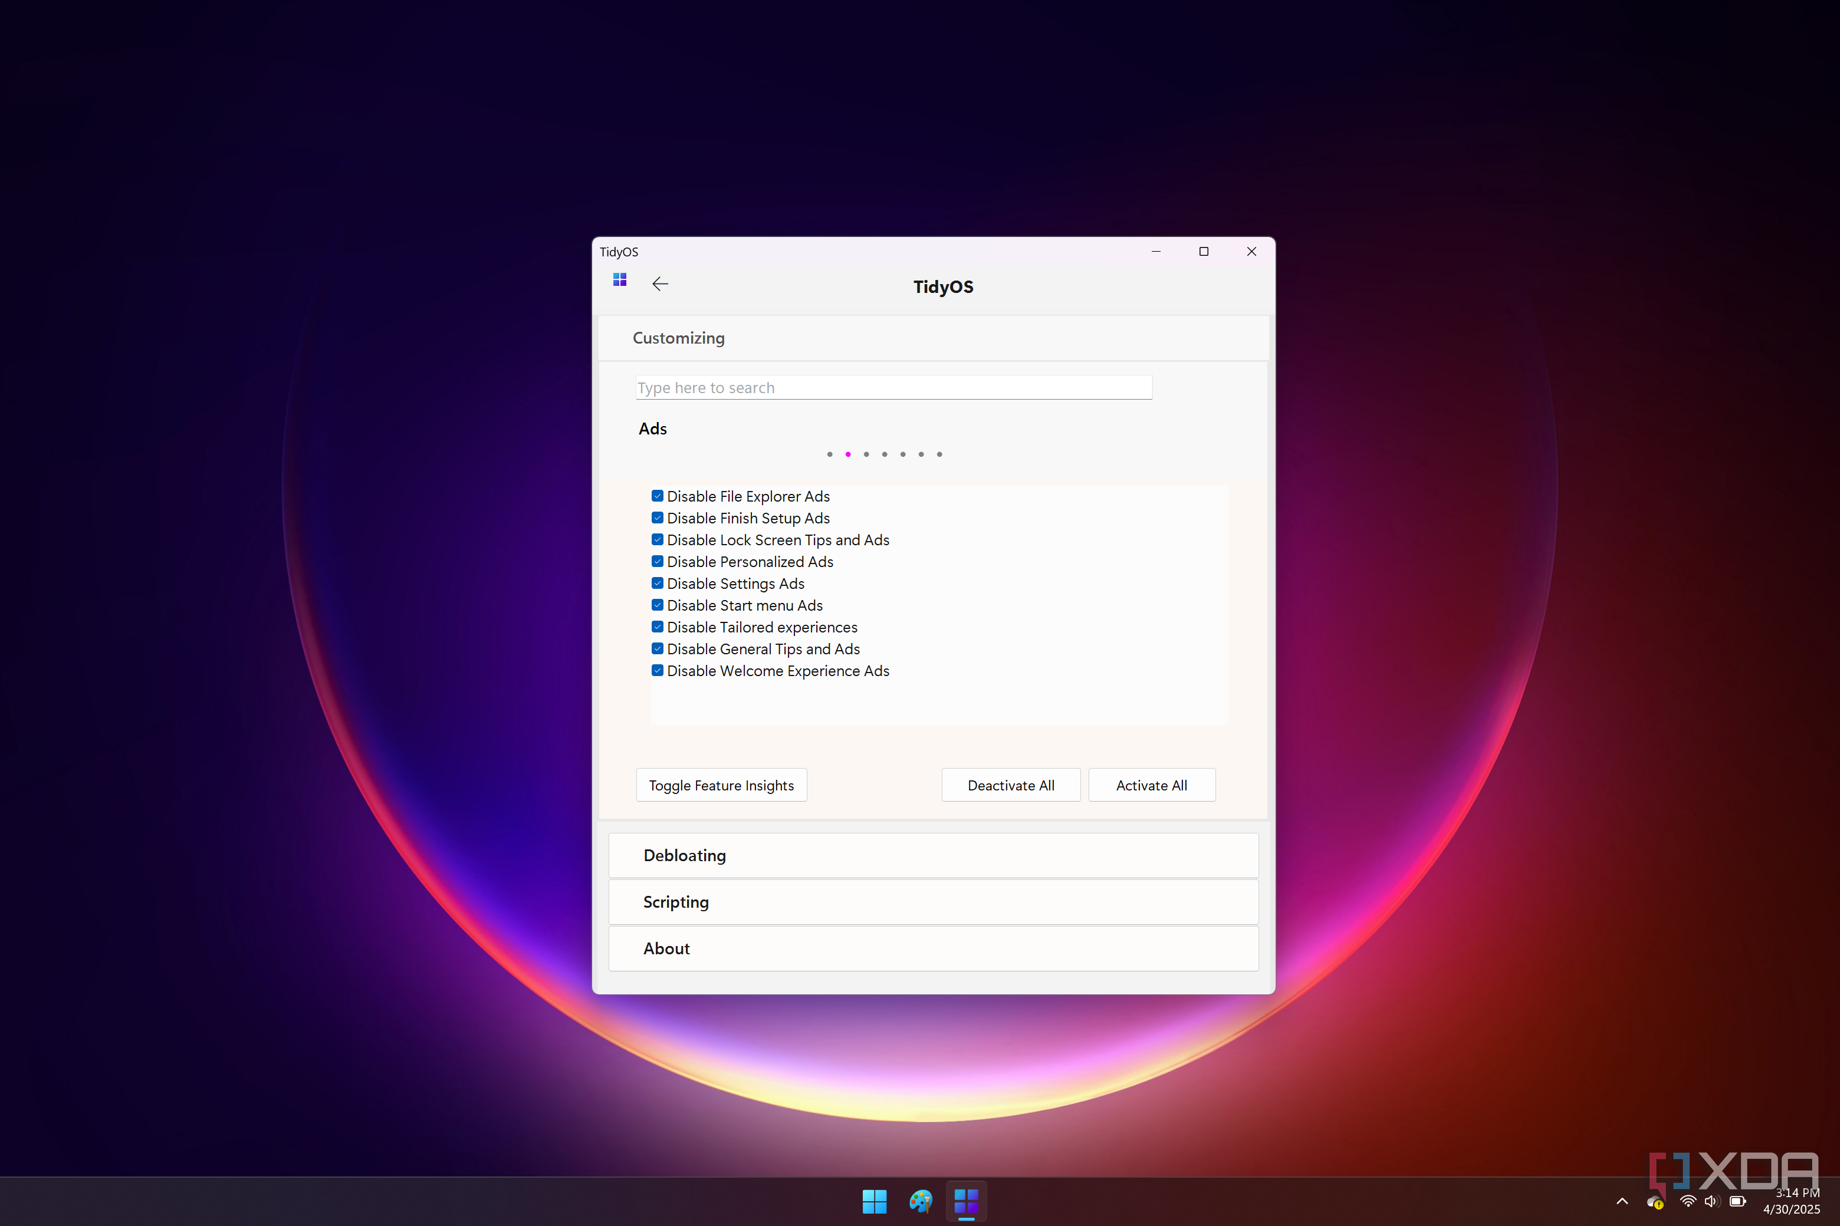The image size is (1840, 1226).
Task: Click the colorful Paint taskbar icon
Action: [x=920, y=1201]
